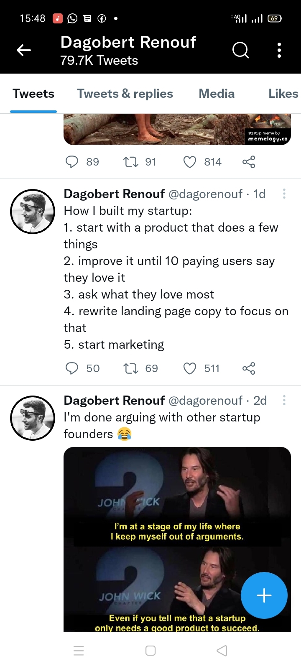The image size is (301, 669).
Task: Reply to the tweet with 89 comments
Action: [x=72, y=162]
